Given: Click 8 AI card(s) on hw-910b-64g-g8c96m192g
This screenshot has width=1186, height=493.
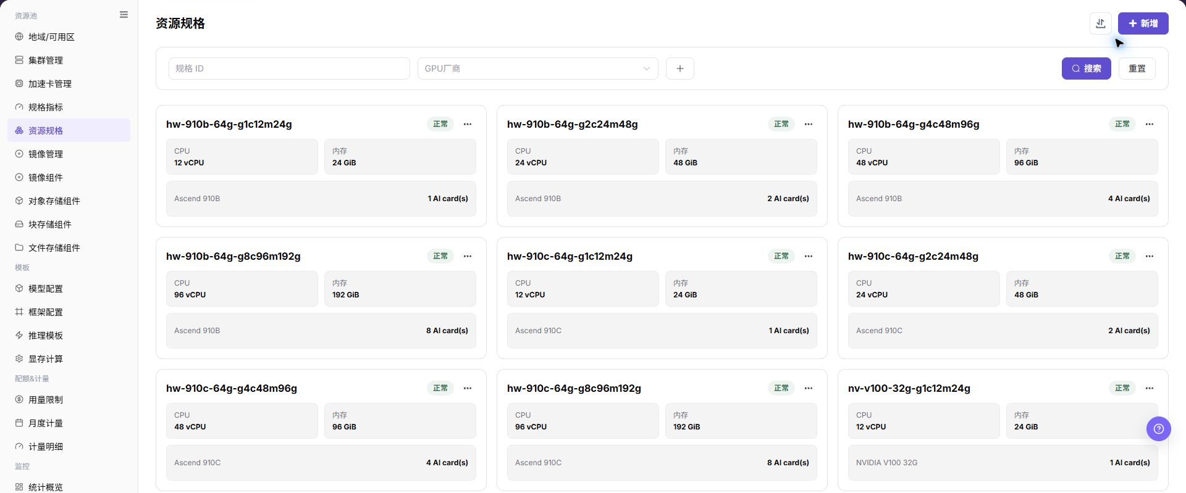Looking at the screenshot, I should [447, 331].
